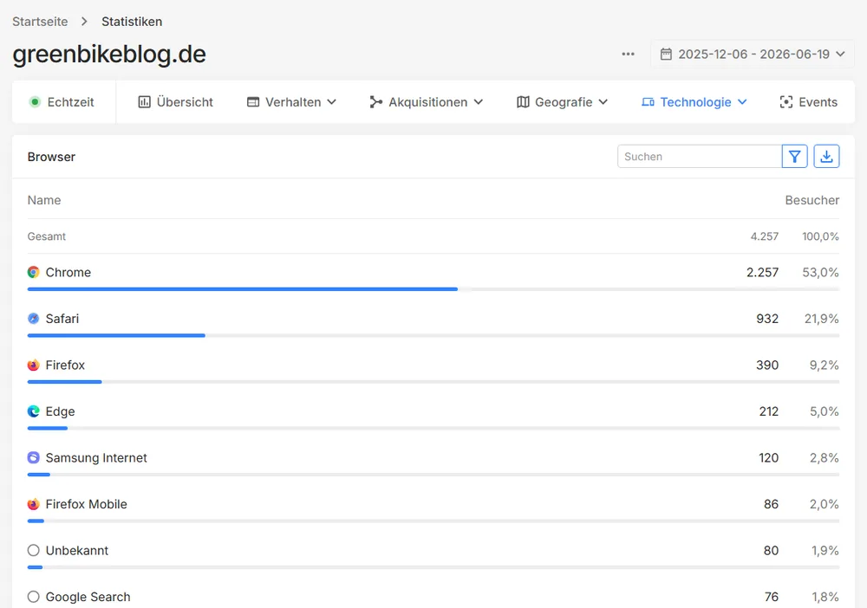Click the calendar icon in date picker
The width and height of the screenshot is (867, 608).
pos(666,54)
